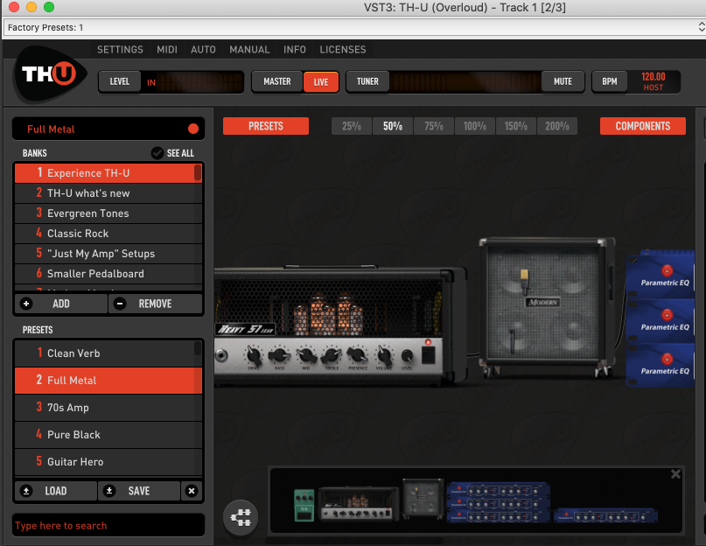
Task: Open the LICENSES menu
Action: [343, 50]
